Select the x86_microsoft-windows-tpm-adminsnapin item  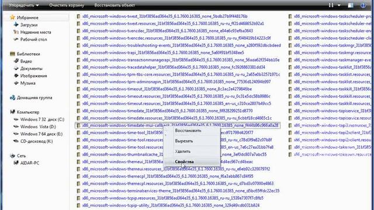click(176, 82)
